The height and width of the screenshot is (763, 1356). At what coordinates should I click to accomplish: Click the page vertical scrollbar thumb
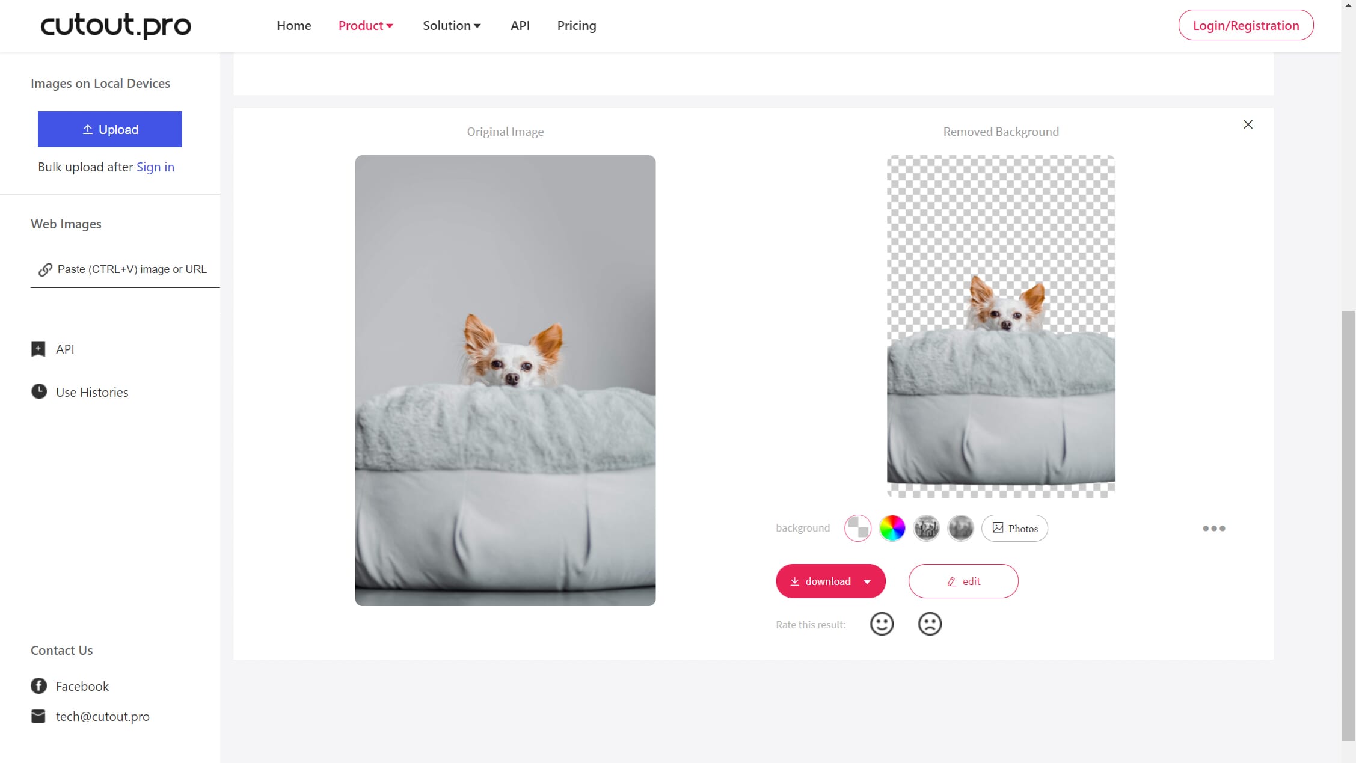click(x=1349, y=526)
